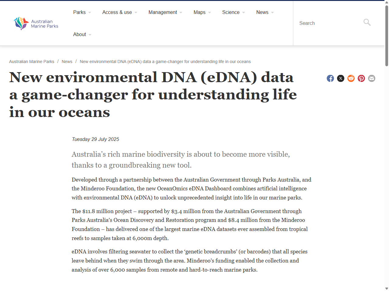
Task: Share the article to Reddit
Action: click(351, 78)
